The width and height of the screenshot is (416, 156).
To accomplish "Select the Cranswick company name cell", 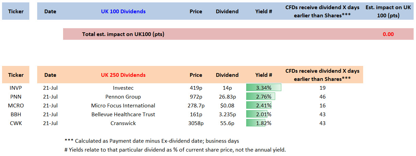I will (123, 123).
